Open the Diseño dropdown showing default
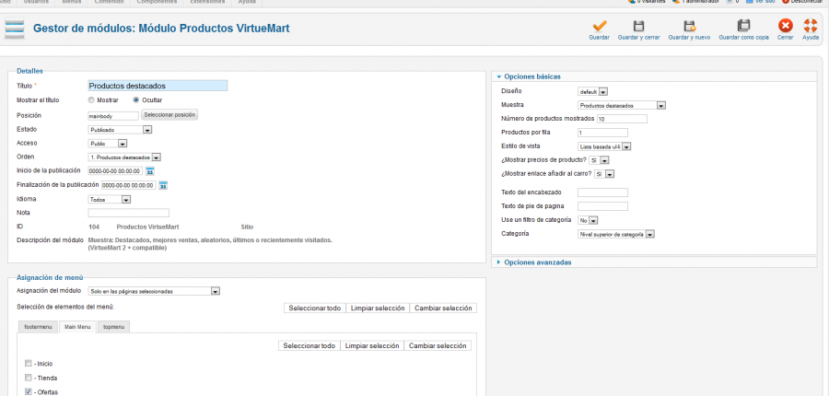 [x=592, y=91]
